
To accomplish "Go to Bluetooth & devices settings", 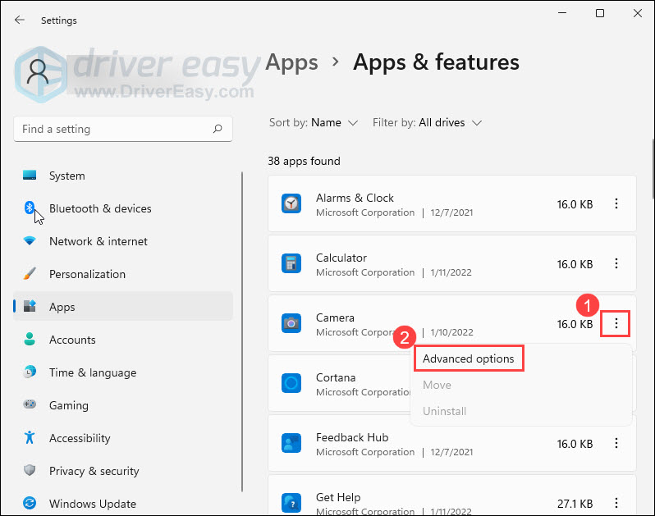I will (x=100, y=208).
